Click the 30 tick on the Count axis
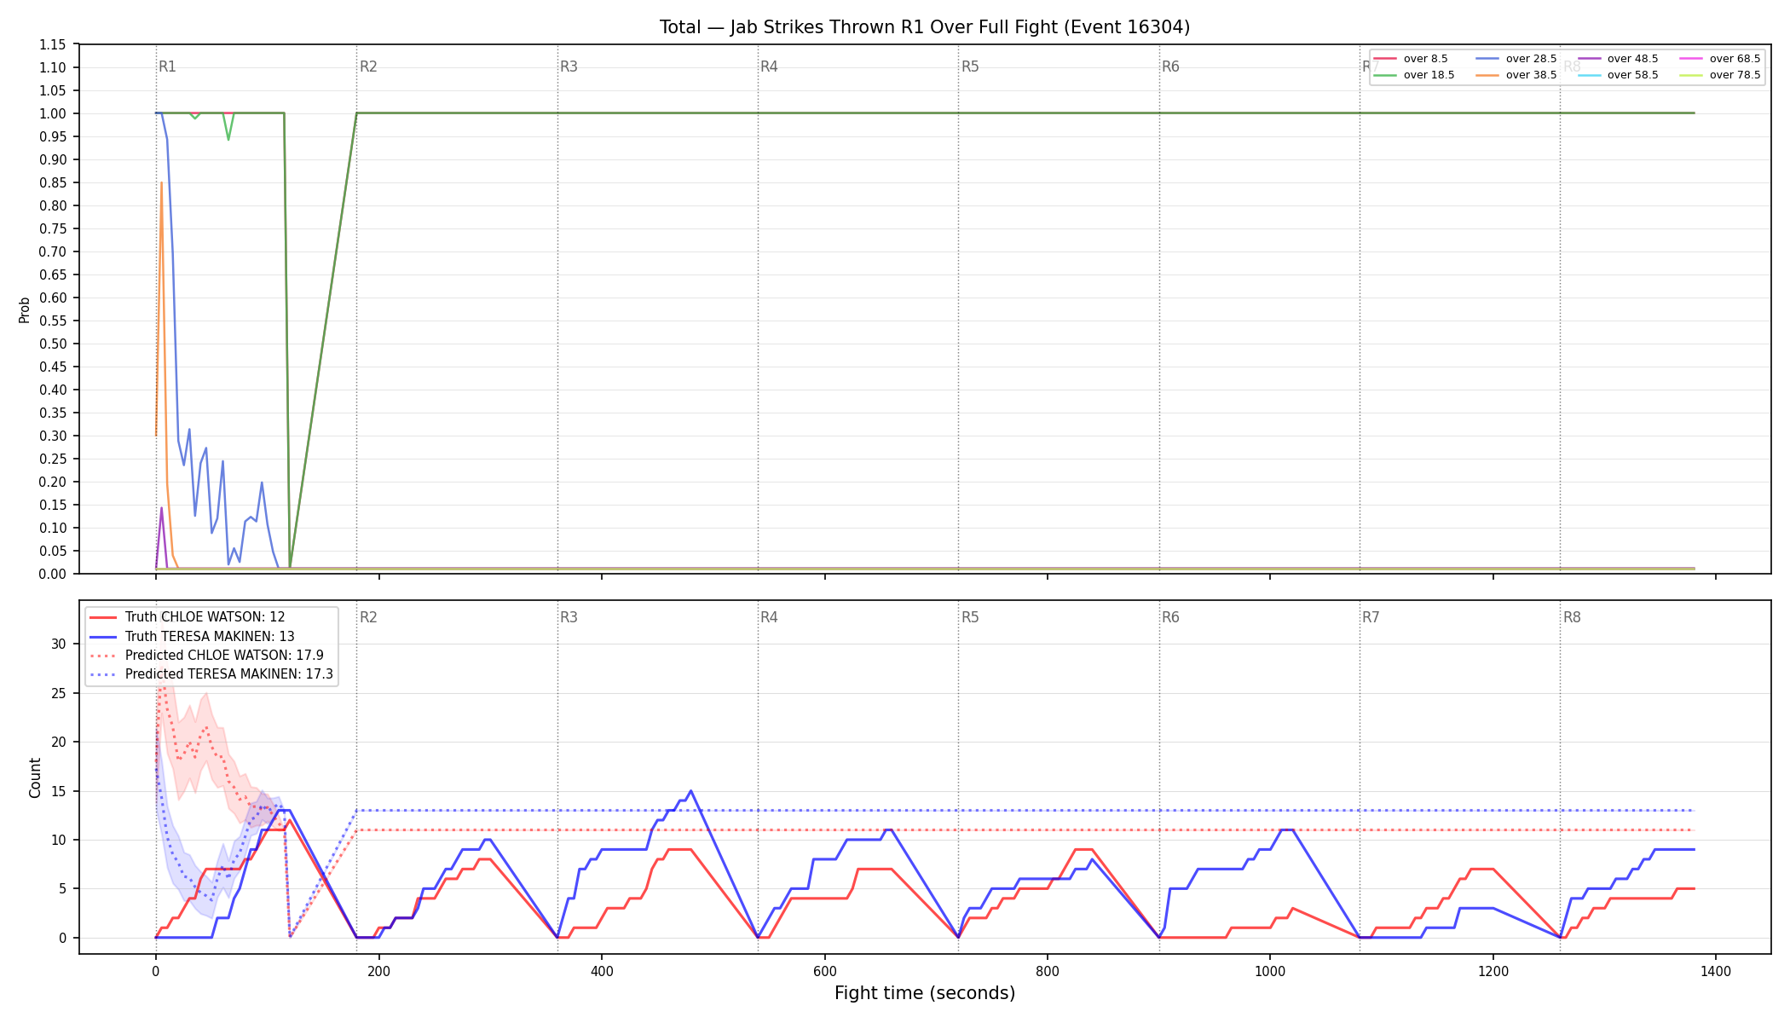Image resolution: width=1790 pixels, height=1023 pixels. (x=58, y=644)
